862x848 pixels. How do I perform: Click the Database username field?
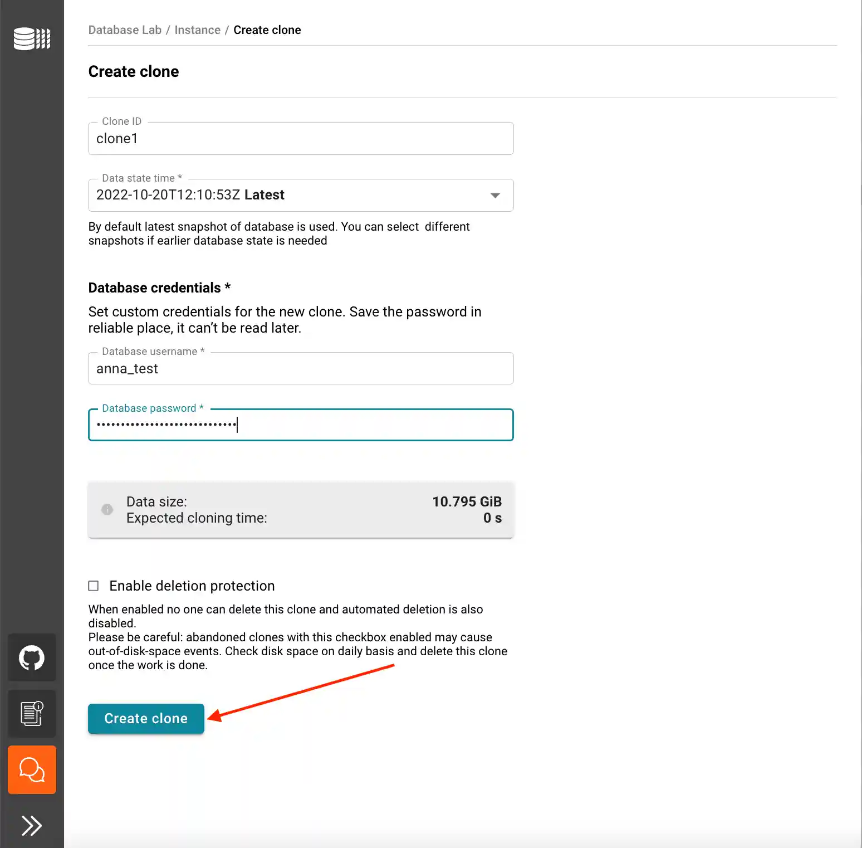point(301,368)
